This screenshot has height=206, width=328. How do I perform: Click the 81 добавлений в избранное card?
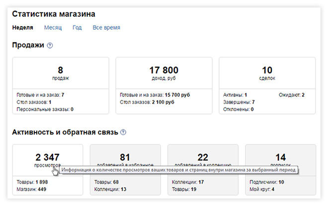pos(125,157)
